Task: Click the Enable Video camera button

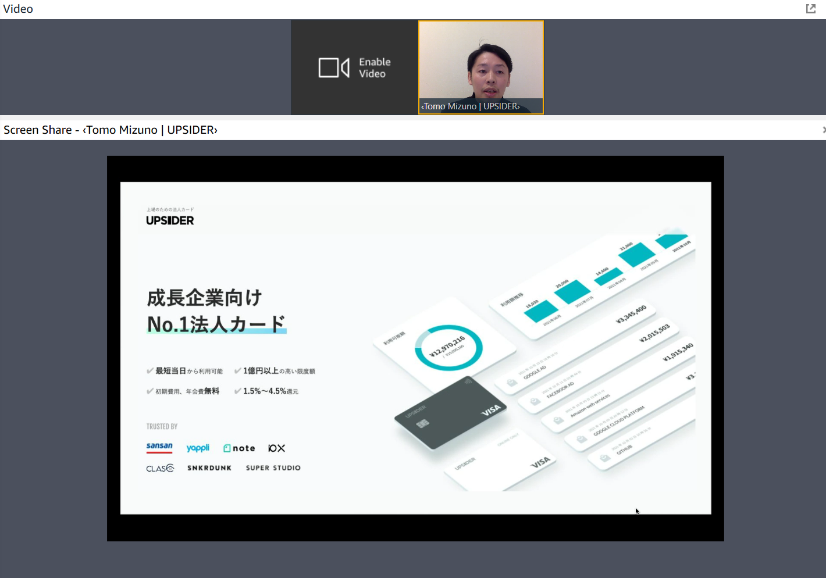Action: click(354, 67)
